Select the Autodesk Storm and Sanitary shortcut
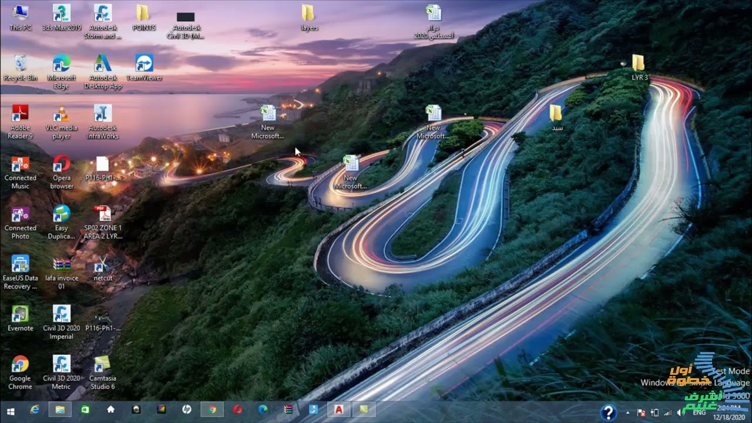Screen dimensions: 752x423 (103, 22)
